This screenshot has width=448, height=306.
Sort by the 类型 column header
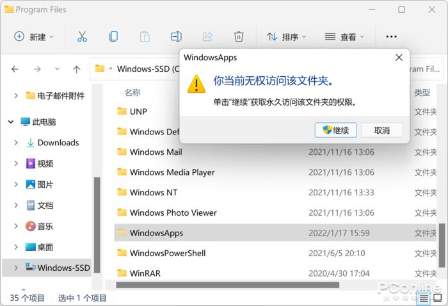pos(422,92)
